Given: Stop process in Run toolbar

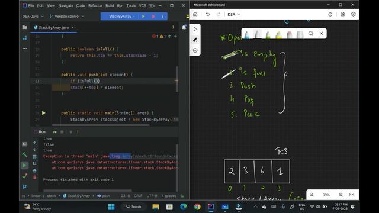Looking at the screenshot, I should click(x=62, y=132).
